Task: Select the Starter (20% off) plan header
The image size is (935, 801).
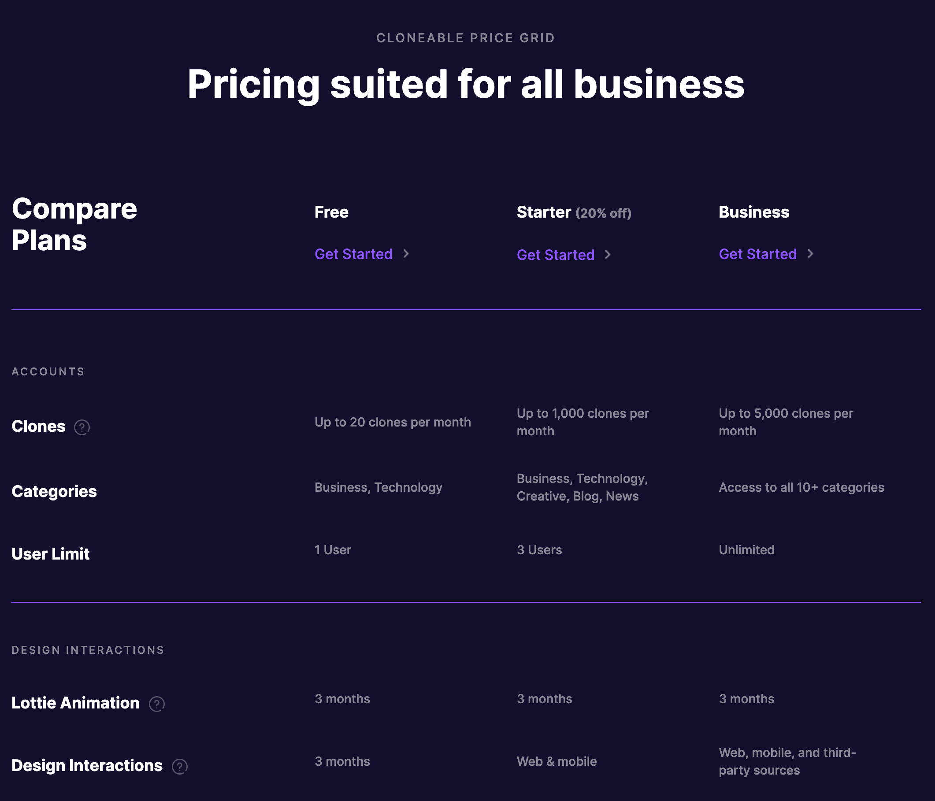Action: (x=574, y=212)
